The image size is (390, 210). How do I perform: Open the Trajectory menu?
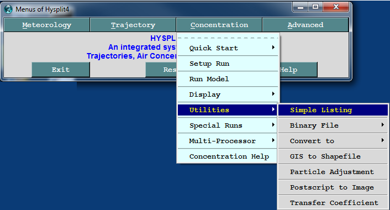click(133, 25)
